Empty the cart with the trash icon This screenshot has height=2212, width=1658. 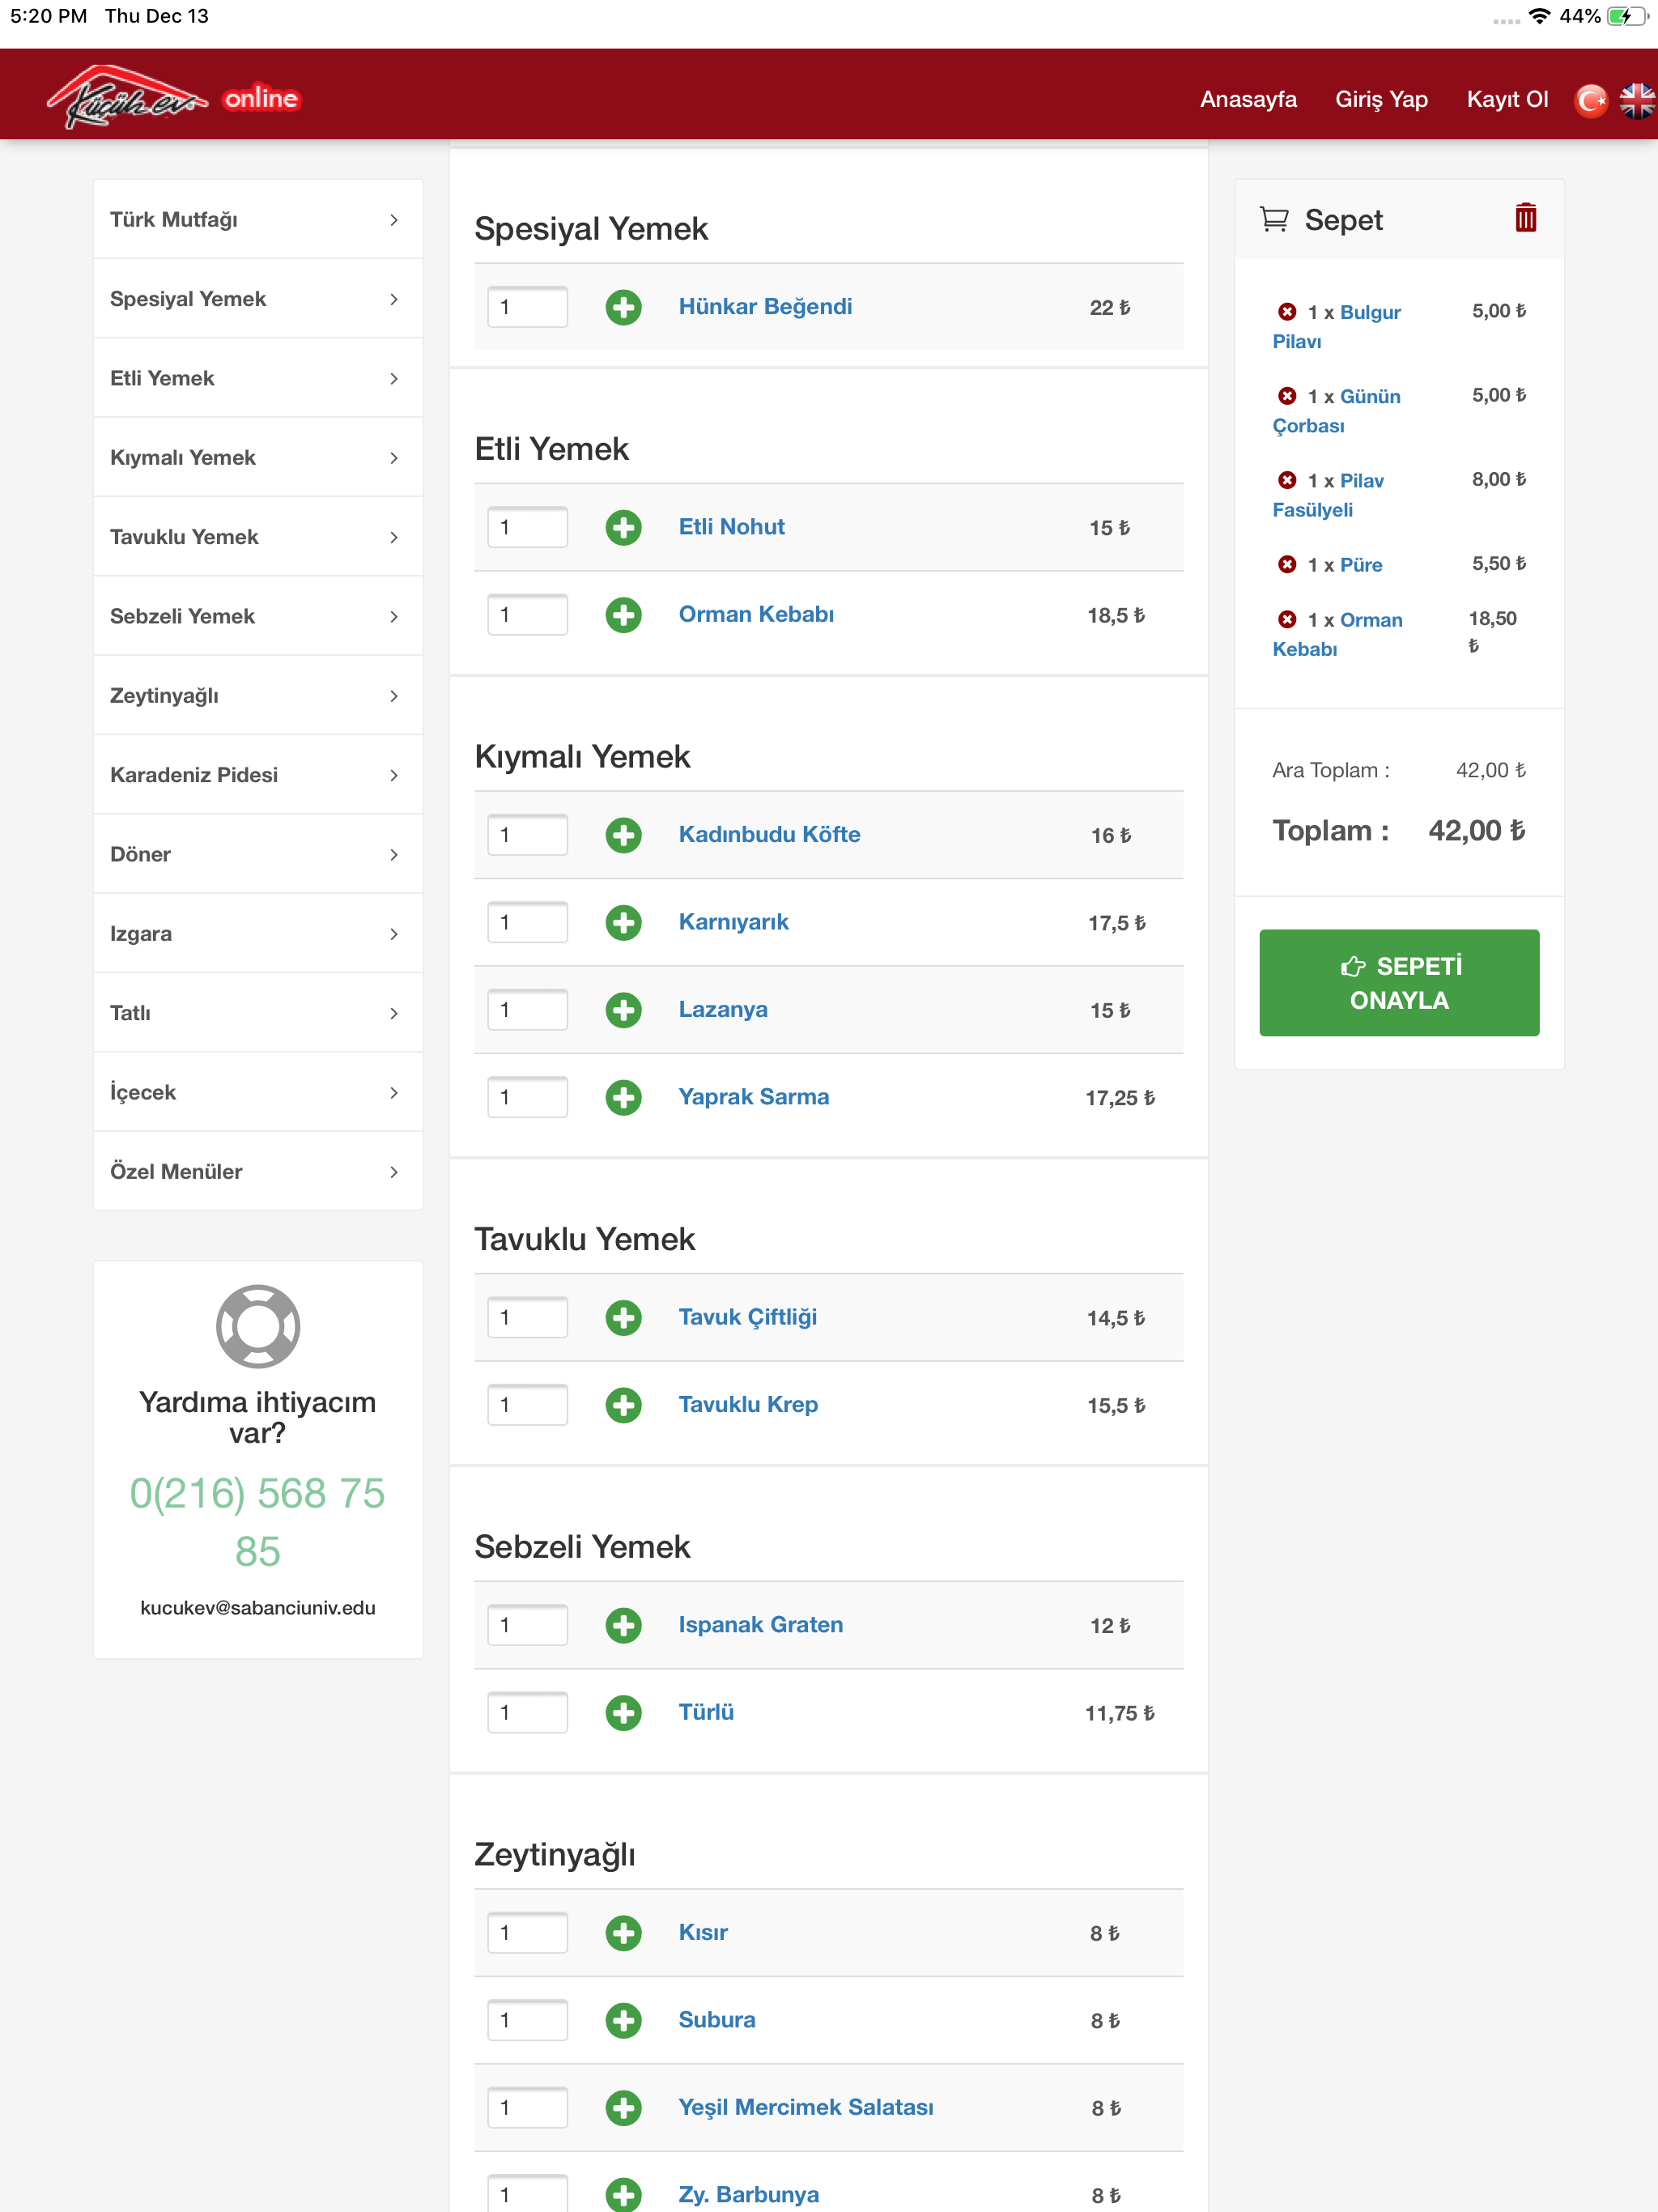[1525, 218]
